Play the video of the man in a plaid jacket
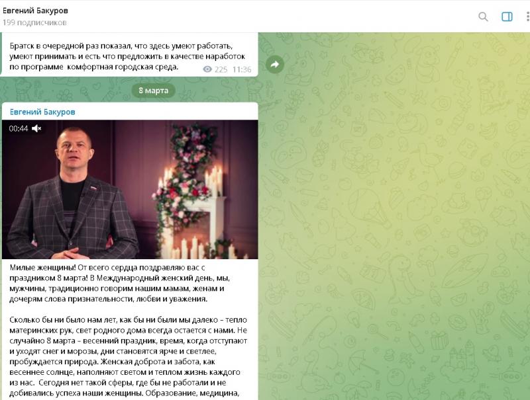Screen dimensions: 530x400 tap(130, 189)
